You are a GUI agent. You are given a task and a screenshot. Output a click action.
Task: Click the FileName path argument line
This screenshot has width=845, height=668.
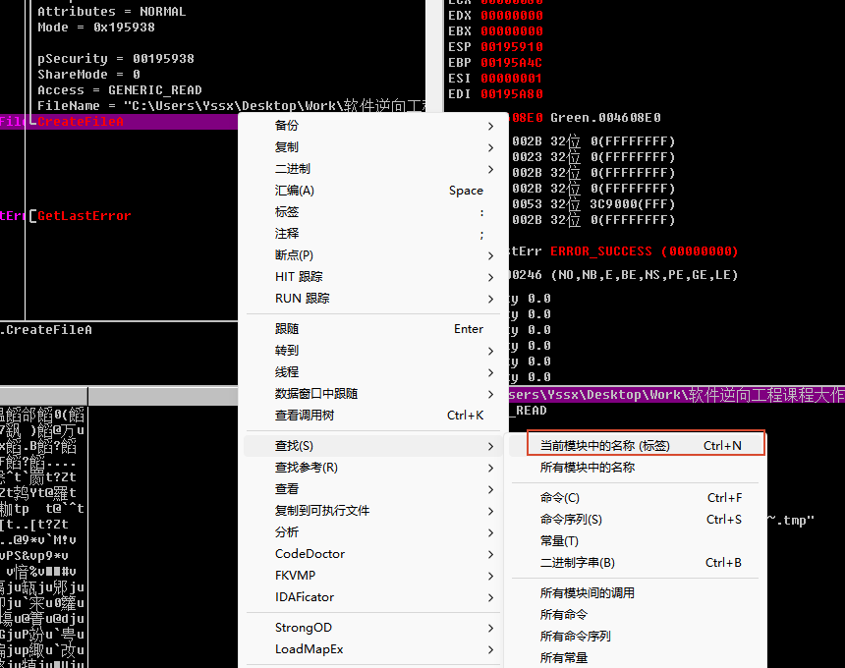coord(231,105)
